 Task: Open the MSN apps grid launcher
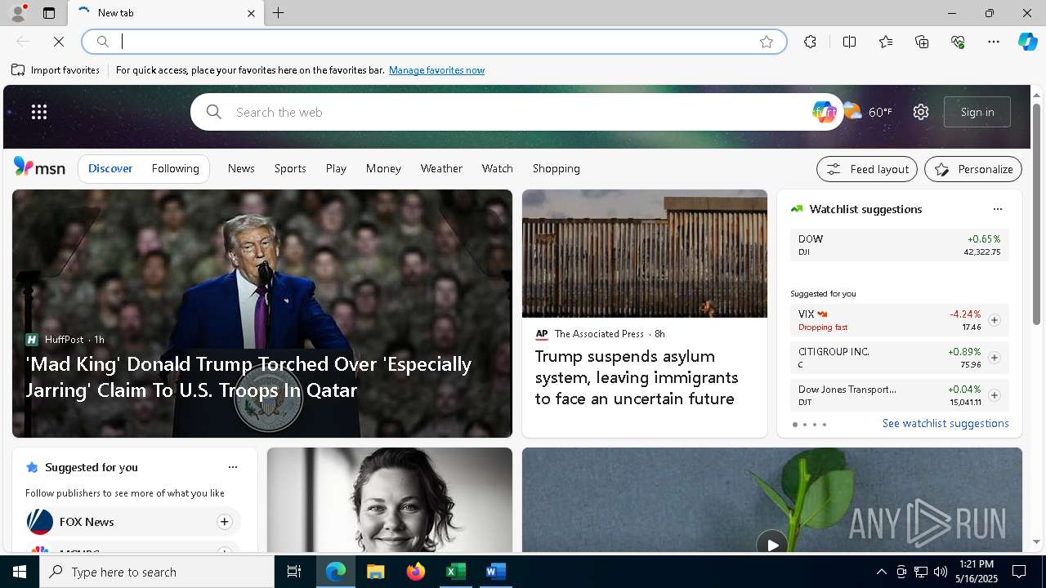point(39,112)
